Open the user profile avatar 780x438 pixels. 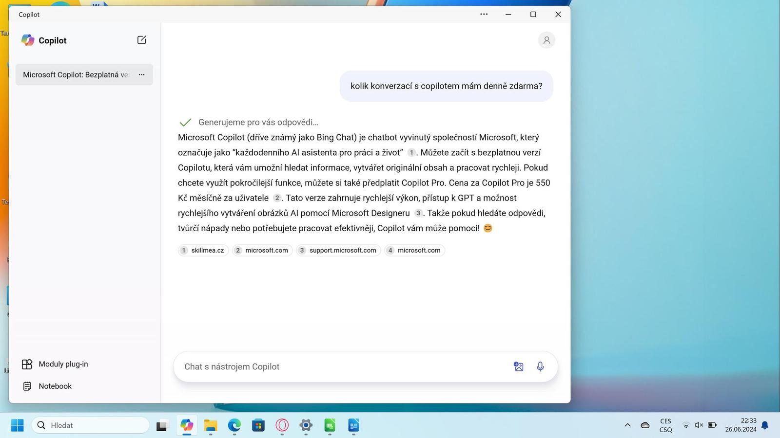[x=546, y=40]
